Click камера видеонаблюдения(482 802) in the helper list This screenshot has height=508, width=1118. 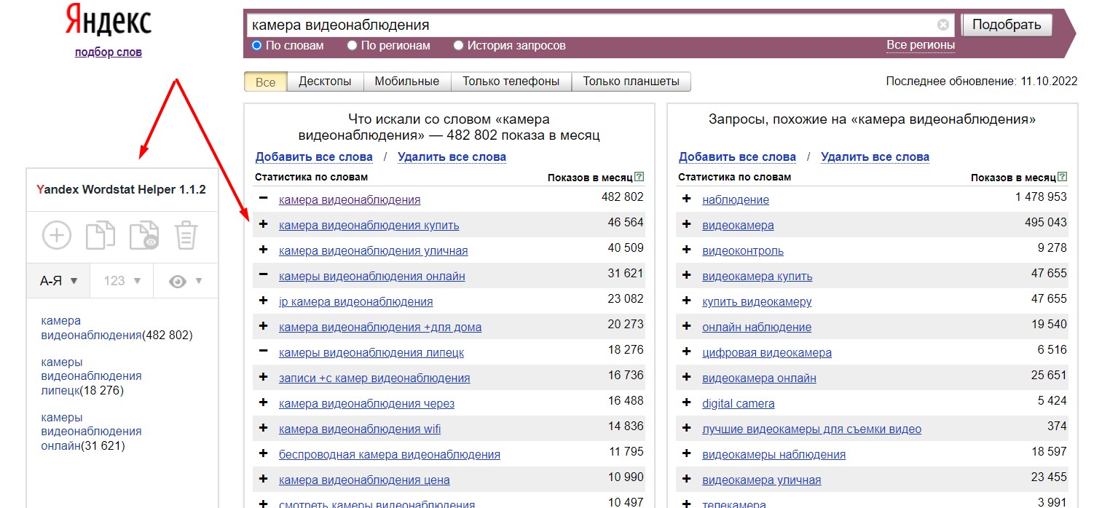pos(117,328)
